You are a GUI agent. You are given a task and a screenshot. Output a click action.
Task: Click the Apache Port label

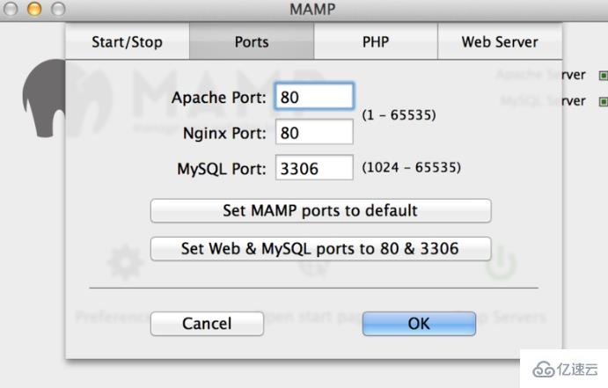click(x=219, y=98)
